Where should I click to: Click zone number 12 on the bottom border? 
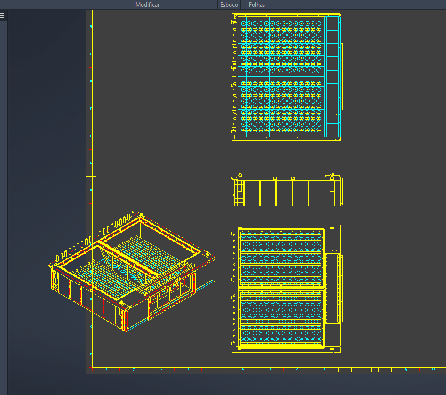(x=406, y=370)
